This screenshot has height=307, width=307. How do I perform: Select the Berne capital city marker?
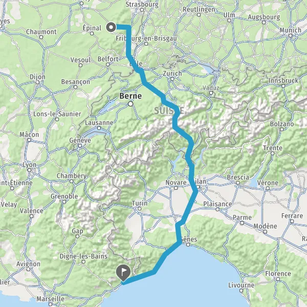point(130,104)
